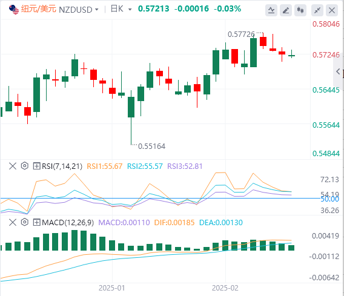344x296 pixels.
Task: Click the 2025-02 timeline label
Action: pos(225,288)
